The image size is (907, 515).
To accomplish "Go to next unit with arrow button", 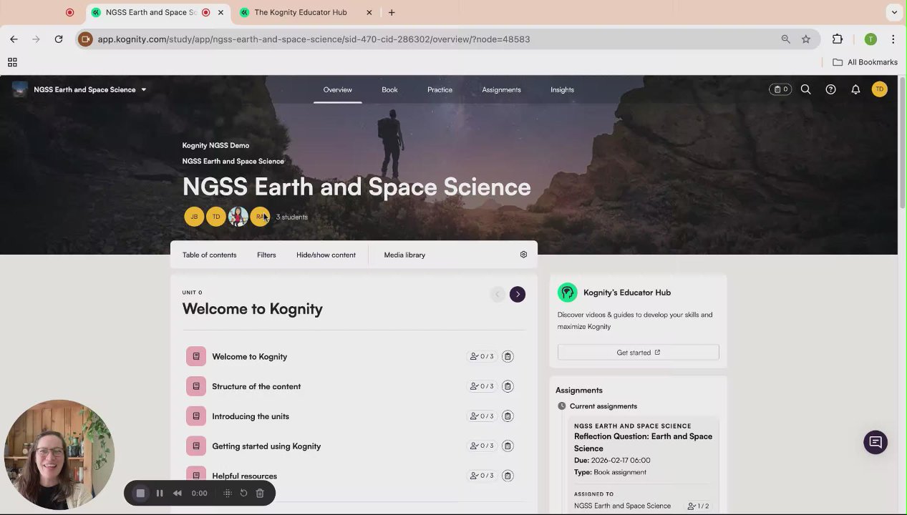I will pyautogui.click(x=518, y=294).
